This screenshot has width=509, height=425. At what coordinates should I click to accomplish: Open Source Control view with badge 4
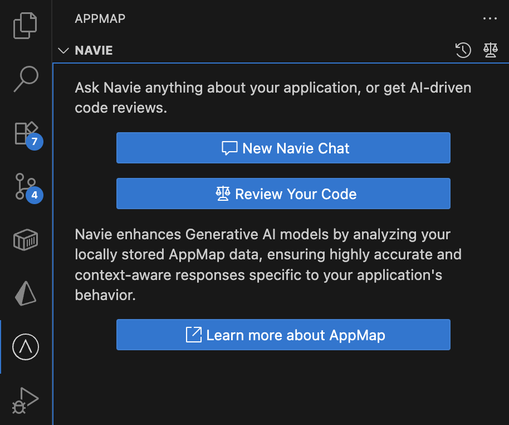(x=28, y=188)
